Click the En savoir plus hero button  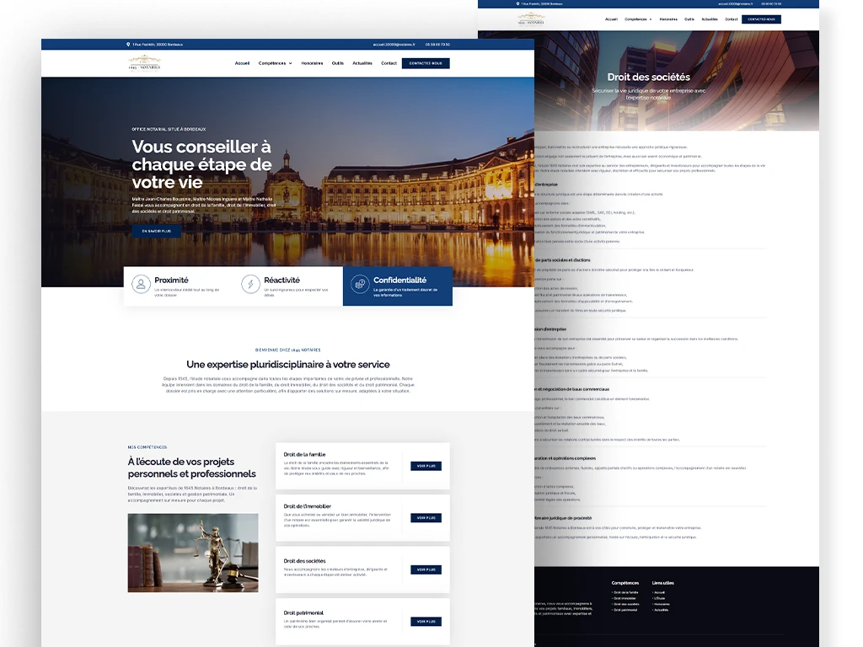point(157,231)
